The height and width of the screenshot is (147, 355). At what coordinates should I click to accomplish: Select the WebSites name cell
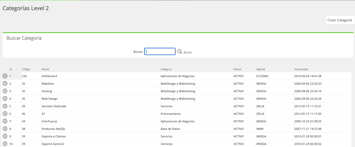click(101, 84)
